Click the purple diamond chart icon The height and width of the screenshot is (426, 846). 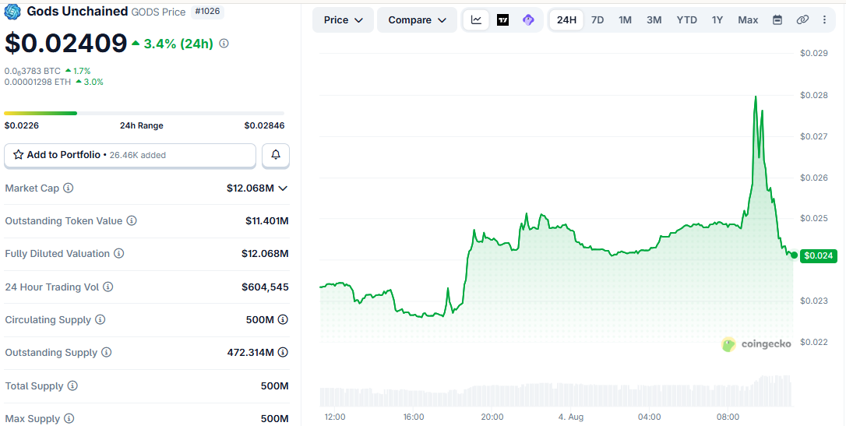(528, 20)
